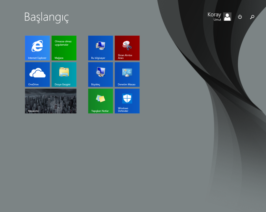This screenshot has width=266, height=212.
Task: Open the Internet Explorer tile
Action: tap(37, 48)
